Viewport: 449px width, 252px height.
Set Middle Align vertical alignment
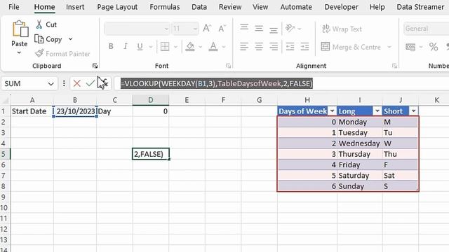coord(259,28)
